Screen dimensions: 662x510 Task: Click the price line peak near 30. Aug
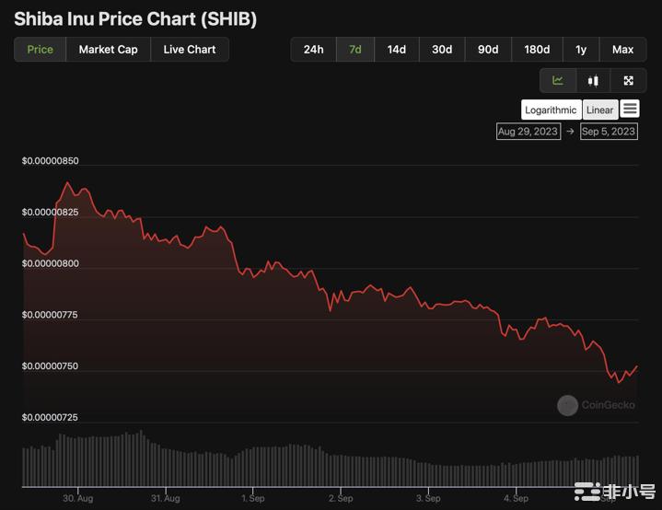[67, 182]
